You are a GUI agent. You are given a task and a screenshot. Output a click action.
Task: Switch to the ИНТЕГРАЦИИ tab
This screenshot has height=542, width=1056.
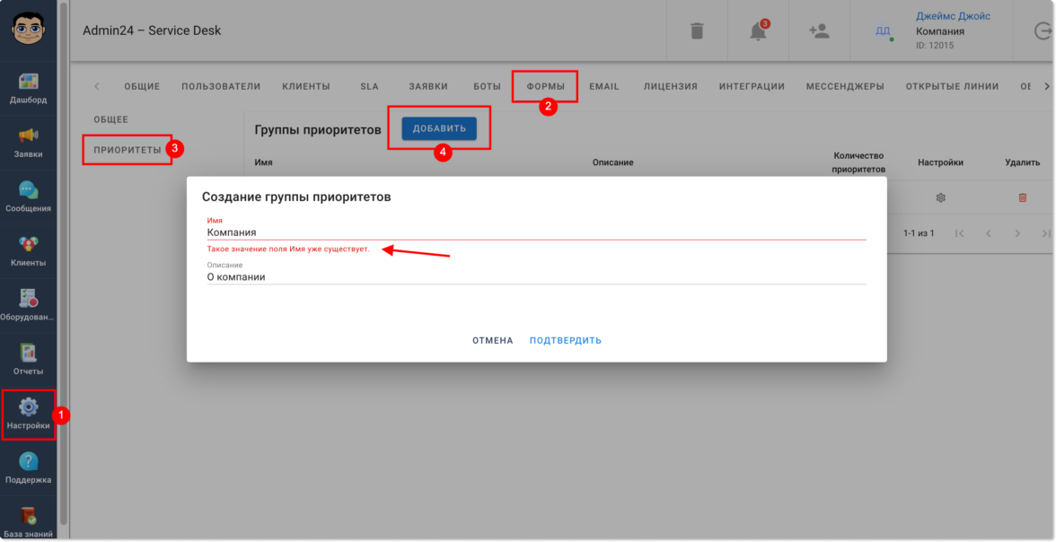pos(752,86)
